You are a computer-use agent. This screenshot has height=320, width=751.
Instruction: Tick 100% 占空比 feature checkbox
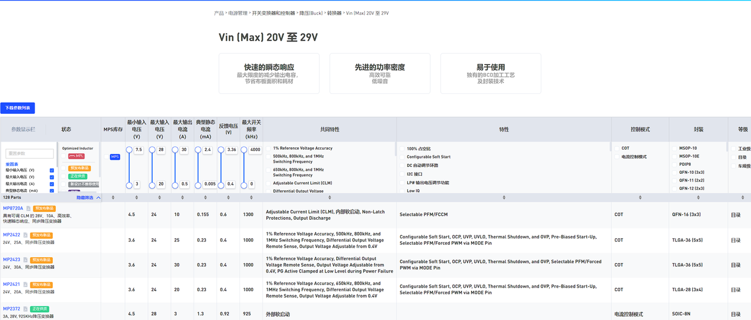402,149
